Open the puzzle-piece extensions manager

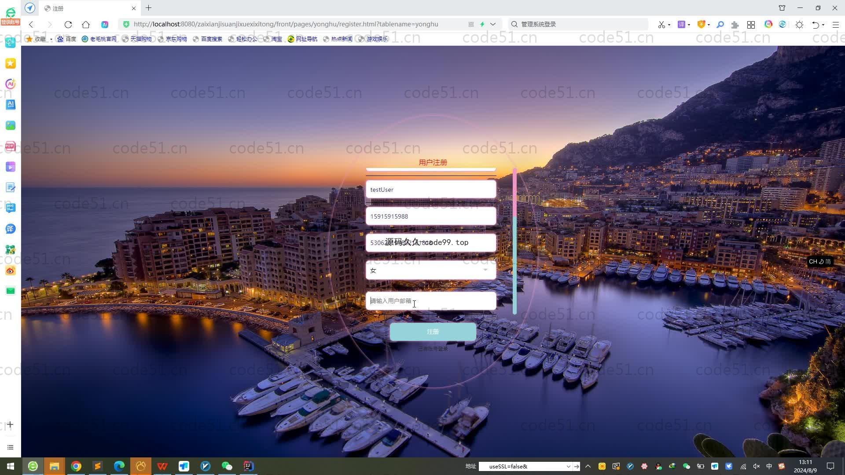point(735,25)
